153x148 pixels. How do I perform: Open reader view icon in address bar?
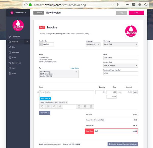point(119,5)
